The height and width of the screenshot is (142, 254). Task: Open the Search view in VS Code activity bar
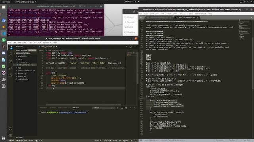(10, 54)
